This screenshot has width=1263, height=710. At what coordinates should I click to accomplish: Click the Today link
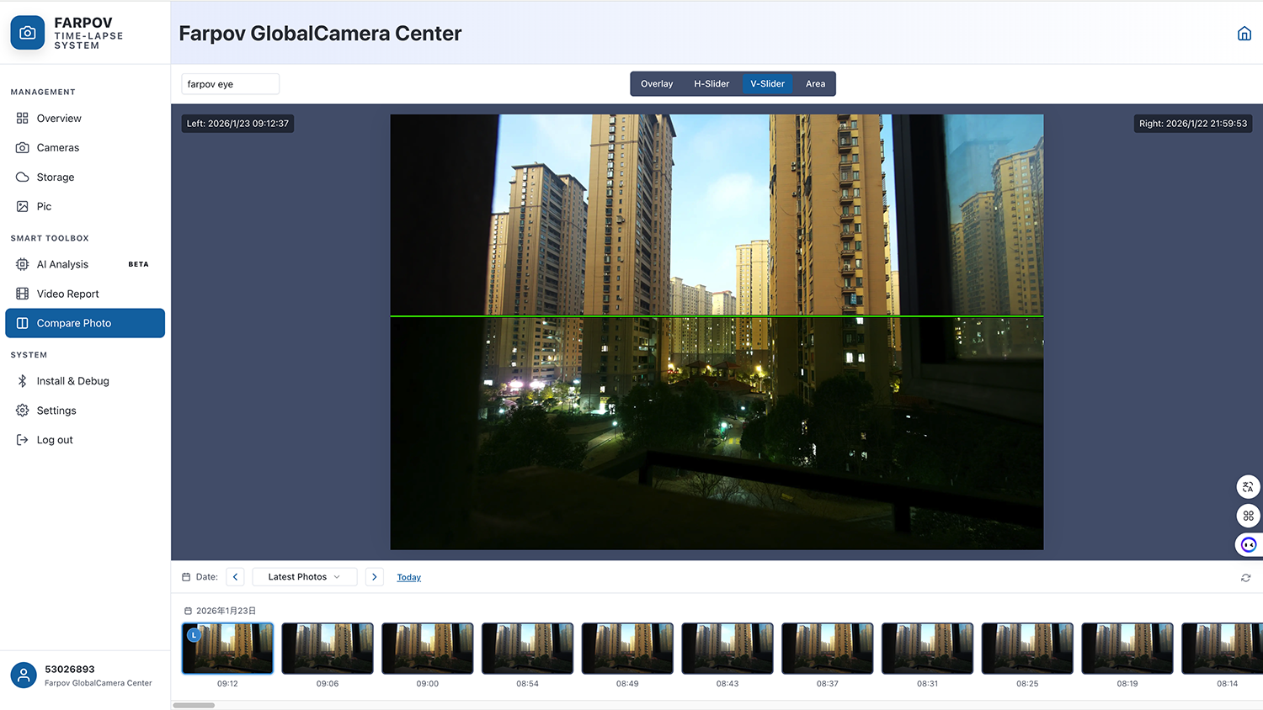[x=408, y=578]
